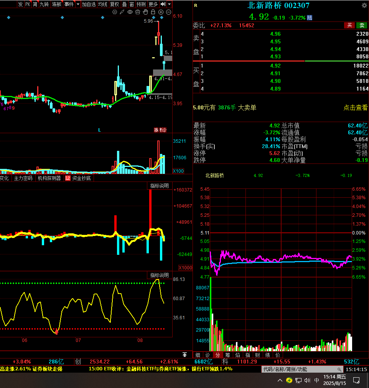Switch to 主力密码 indicator tab
The width and height of the screenshot is (369, 388).
point(23,178)
